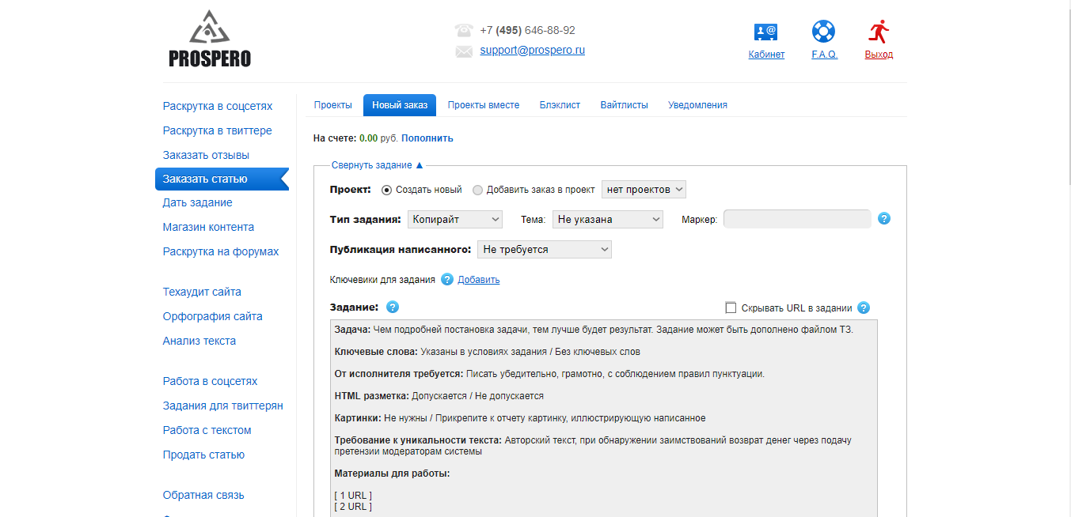Image resolution: width=1071 pixels, height=517 pixels.
Task: Open help icon beside Задание heading
Action: click(x=392, y=307)
